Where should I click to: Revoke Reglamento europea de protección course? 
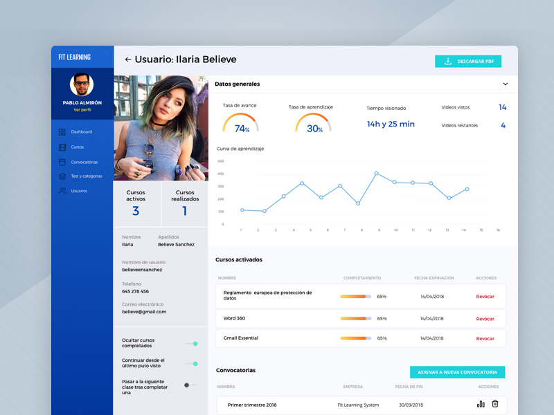(x=485, y=297)
